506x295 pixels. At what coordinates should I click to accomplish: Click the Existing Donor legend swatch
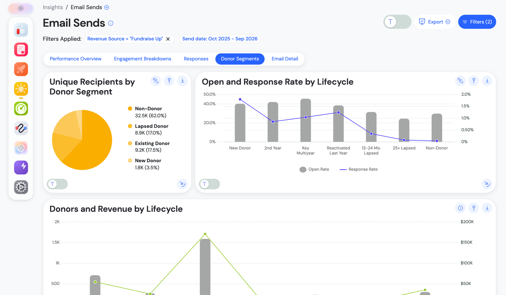pyautogui.click(x=130, y=143)
